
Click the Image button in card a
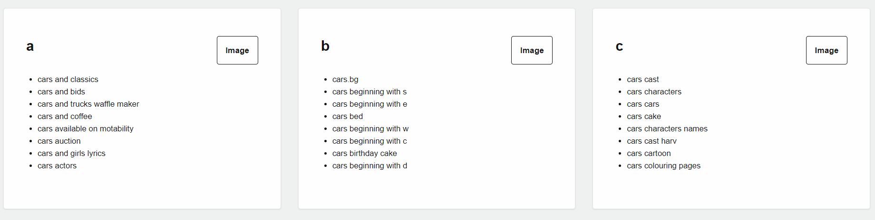coord(237,50)
